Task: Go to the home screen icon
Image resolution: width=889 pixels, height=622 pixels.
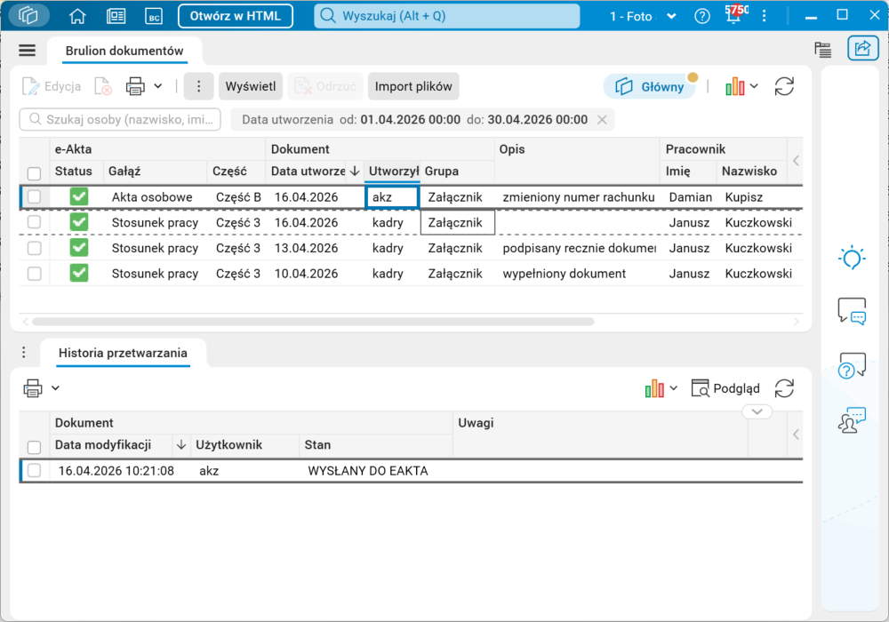Action: [77, 16]
